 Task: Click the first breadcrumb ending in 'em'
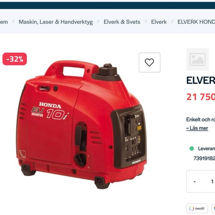[x=4, y=22]
